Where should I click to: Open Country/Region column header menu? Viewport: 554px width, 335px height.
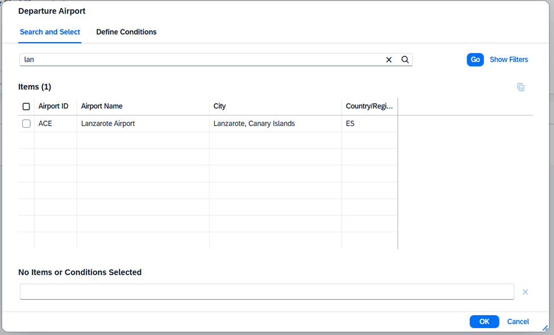coord(369,106)
